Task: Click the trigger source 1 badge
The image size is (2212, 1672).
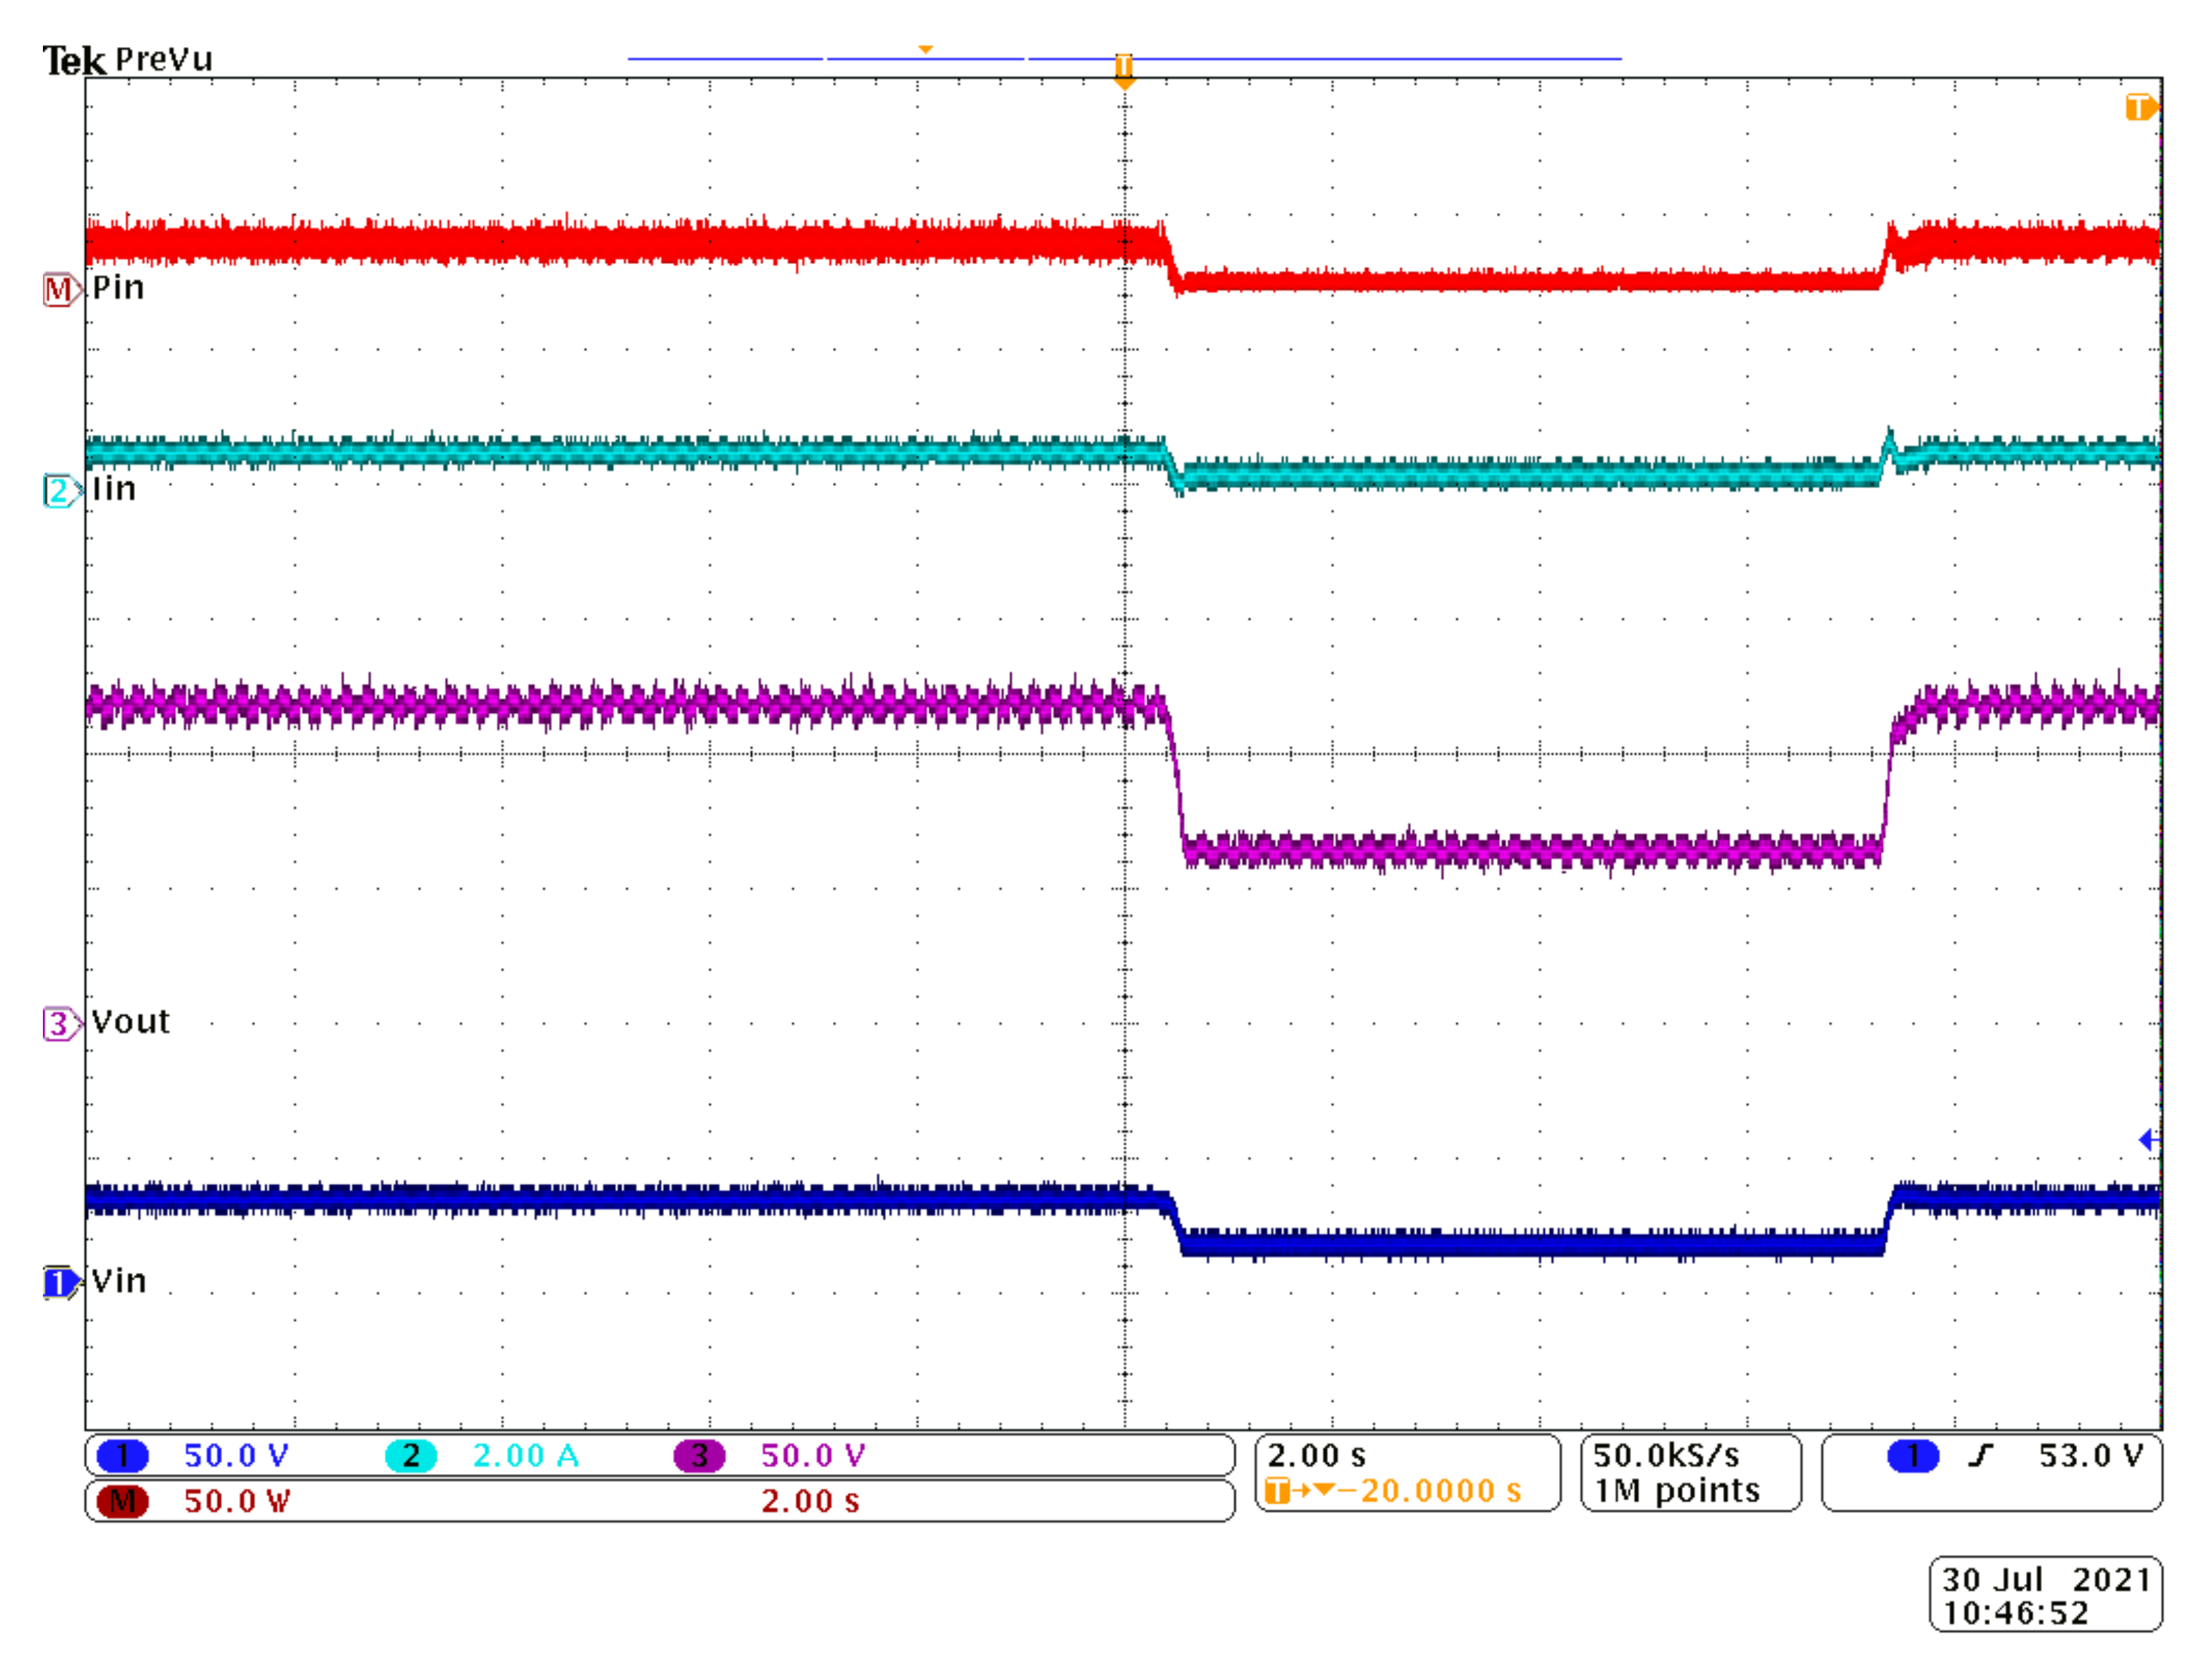Action: pos(1913,1456)
